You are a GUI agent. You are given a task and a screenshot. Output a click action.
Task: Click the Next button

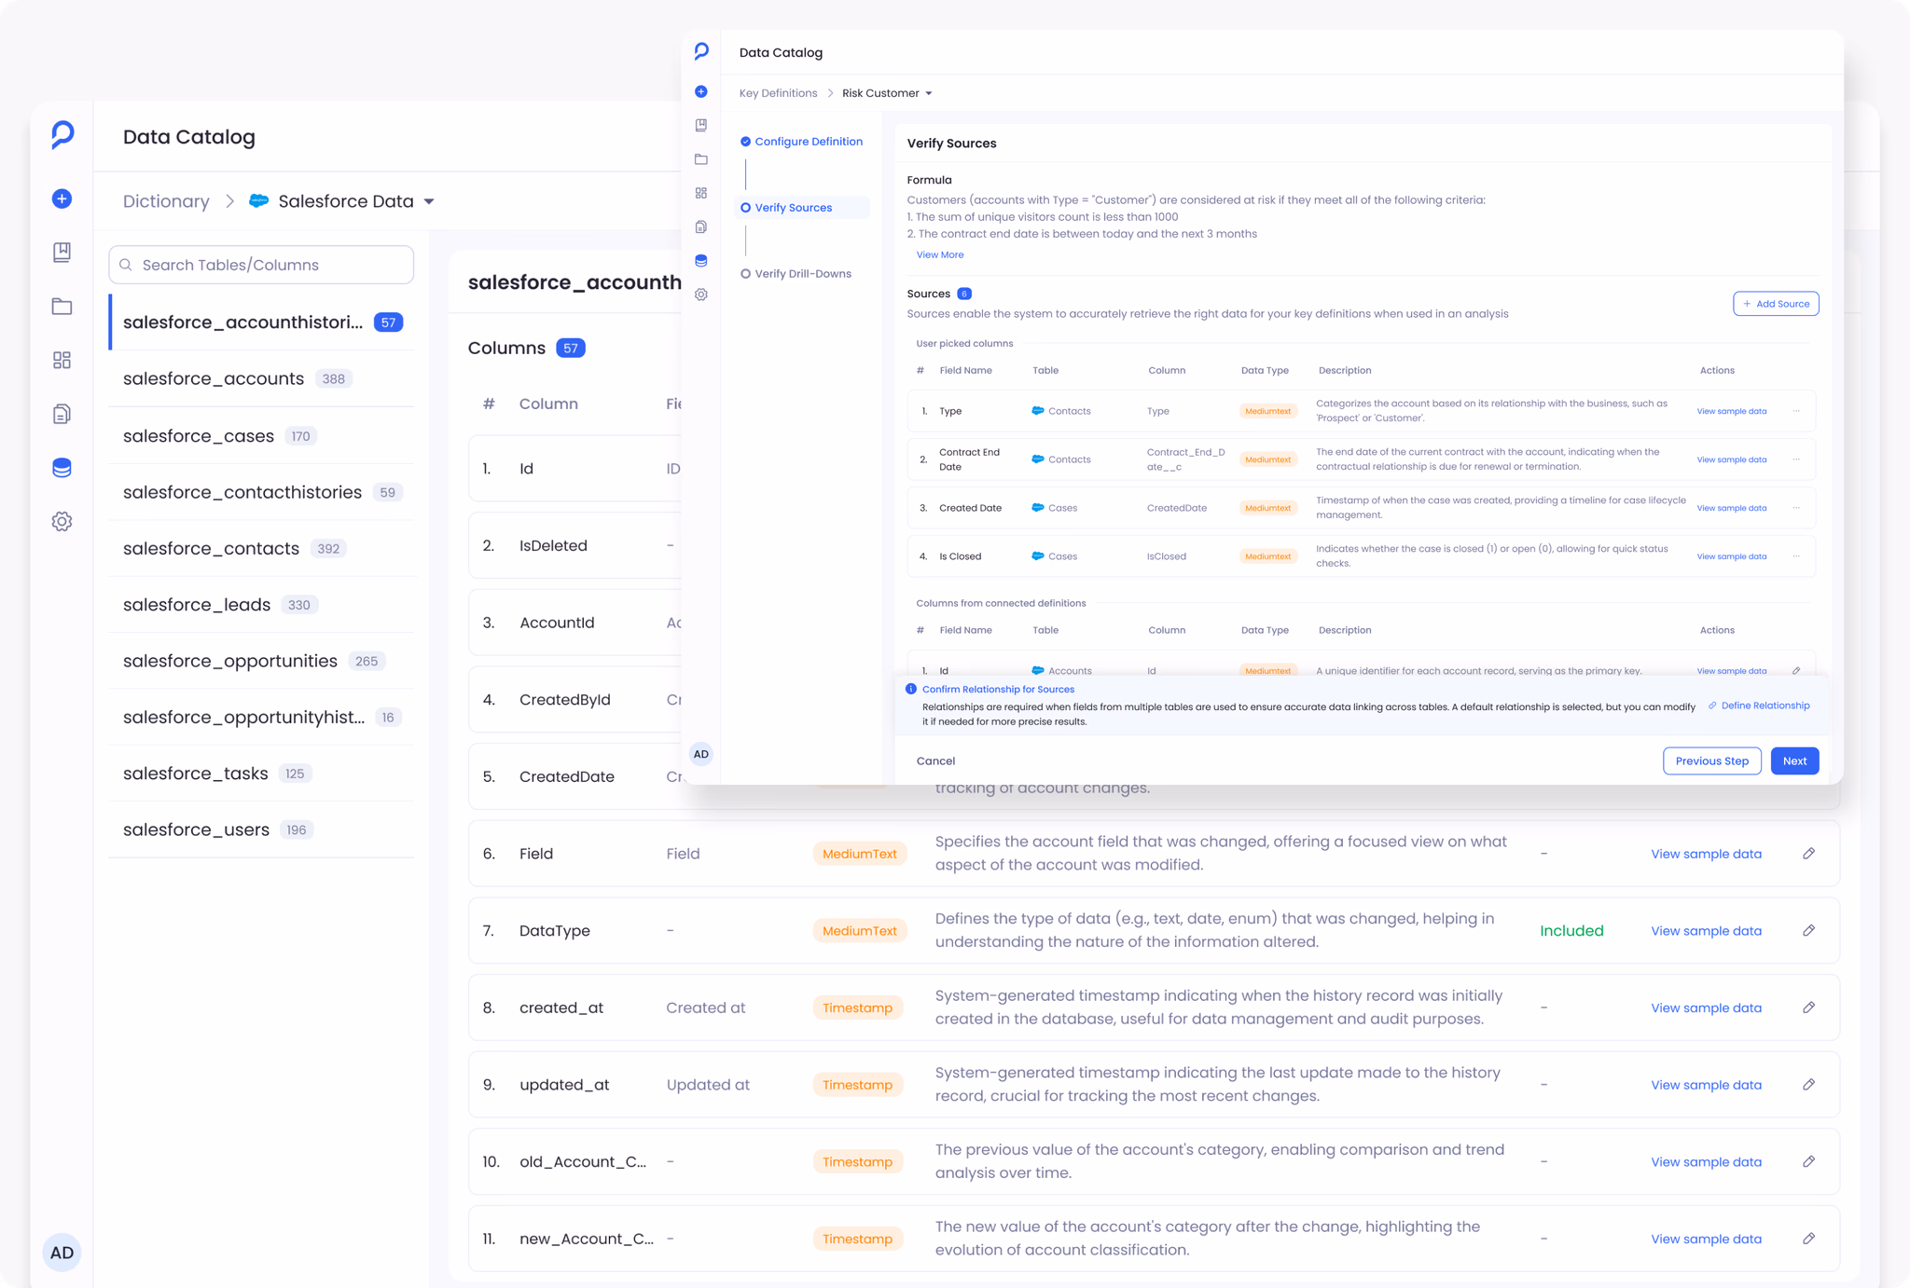pyautogui.click(x=1794, y=761)
